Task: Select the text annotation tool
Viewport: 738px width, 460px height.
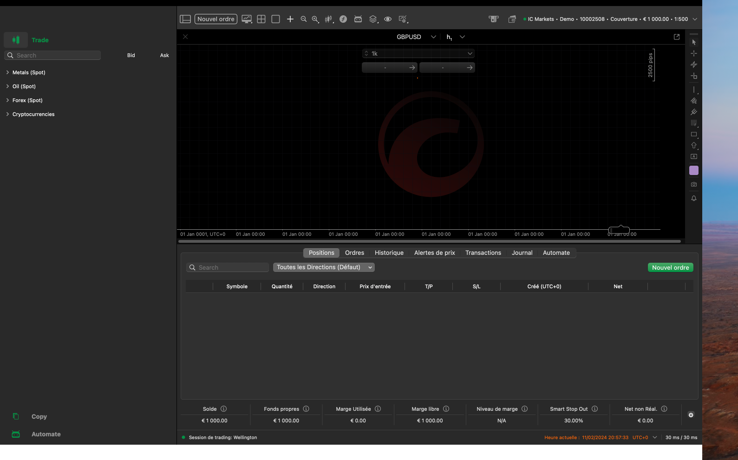Action: 694,156
